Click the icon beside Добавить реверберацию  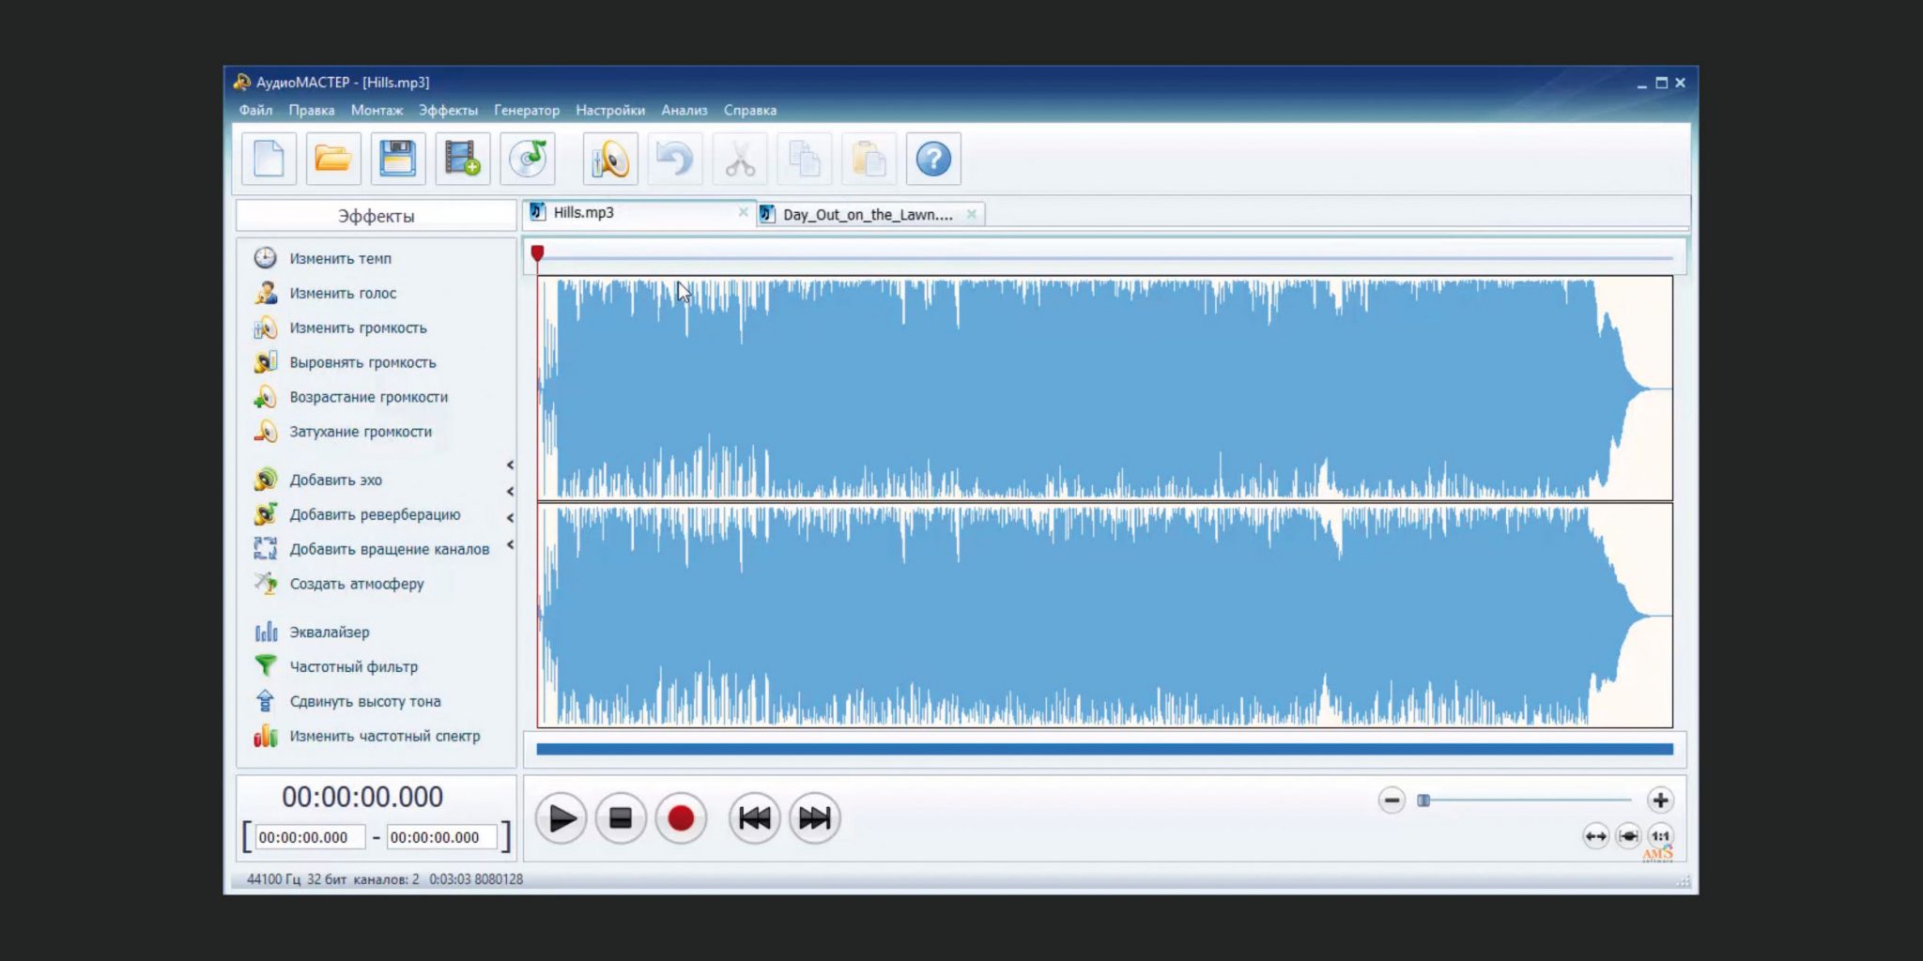[266, 514]
